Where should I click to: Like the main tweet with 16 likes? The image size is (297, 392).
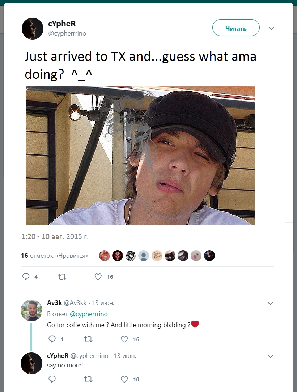98,277
